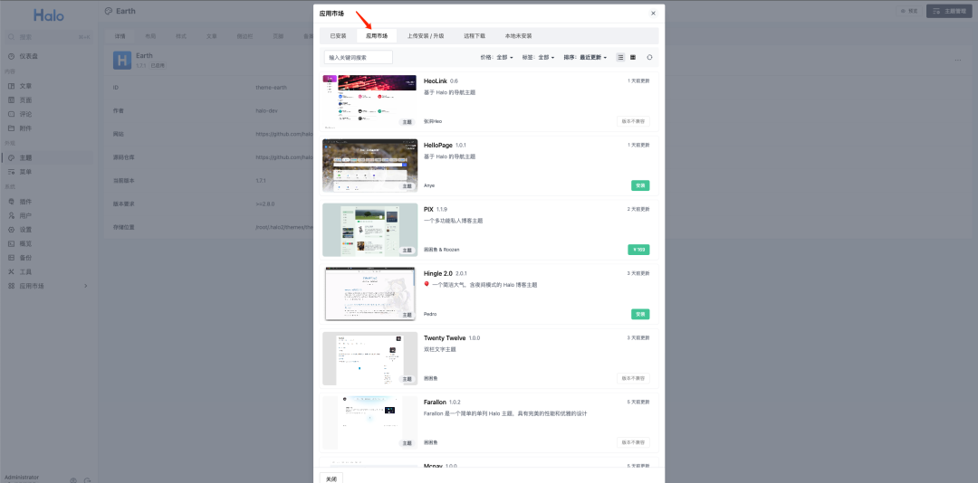Open 设置 in the sidebar
Screen dimensions: 978x483
click(x=49, y=230)
